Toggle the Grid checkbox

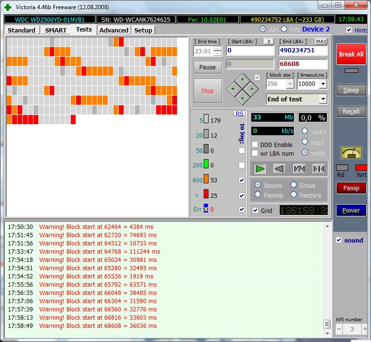(x=256, y=211)
